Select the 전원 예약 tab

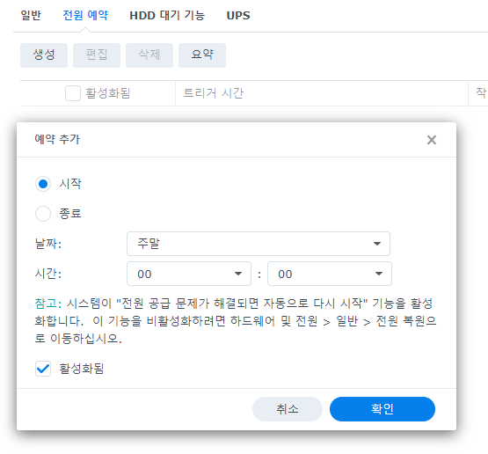[85, 15]
